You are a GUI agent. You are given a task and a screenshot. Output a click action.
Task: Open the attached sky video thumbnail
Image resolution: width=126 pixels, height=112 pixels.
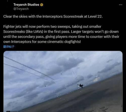pos(63,81)
